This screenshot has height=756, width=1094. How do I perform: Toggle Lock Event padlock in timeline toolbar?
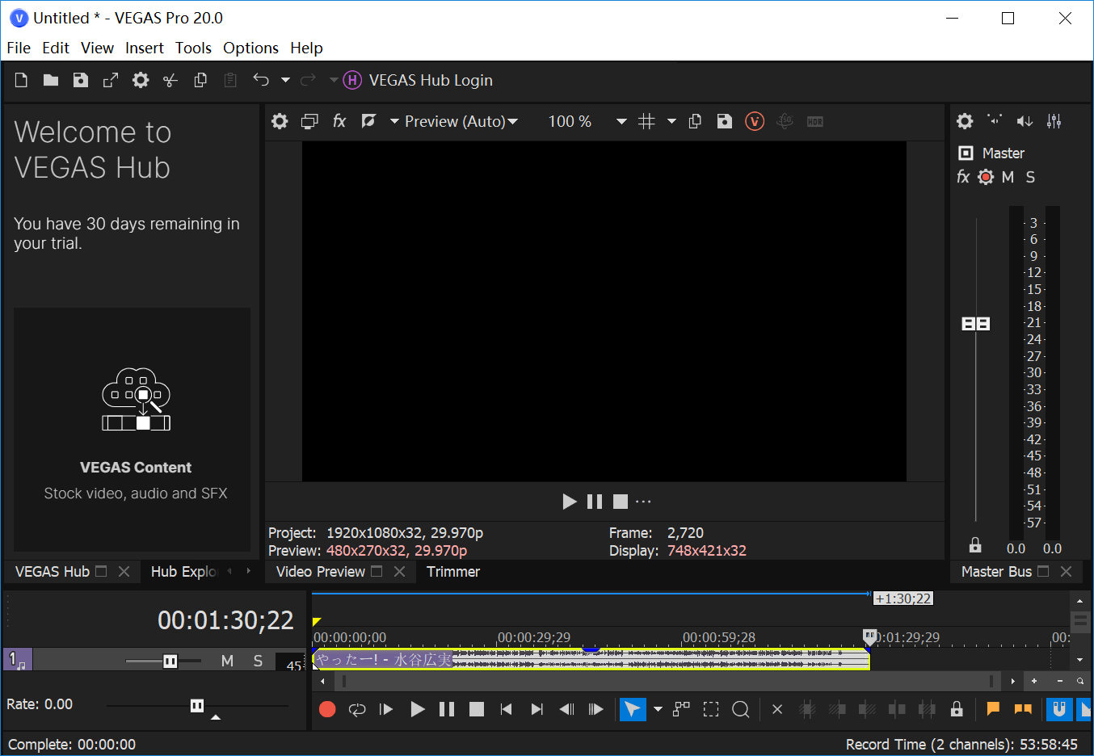pos(957,709)
